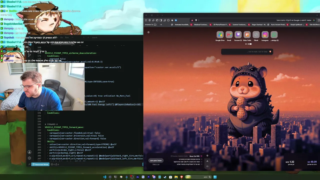Image resolution: width=320 pixels, height=180 pixels.
Task: Click Restricted Mode in VS Code status bar
Action: (x=40, y=164)
